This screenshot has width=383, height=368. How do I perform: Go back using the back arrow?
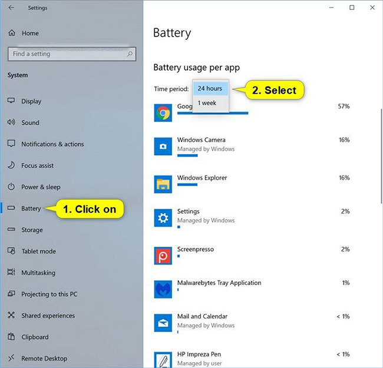click(x=11, y=8)
